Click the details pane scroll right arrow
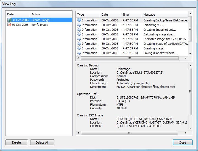Image resolution: width=198 pixels, height=151 pixels. pyautogui.click(x=185, y=133)
